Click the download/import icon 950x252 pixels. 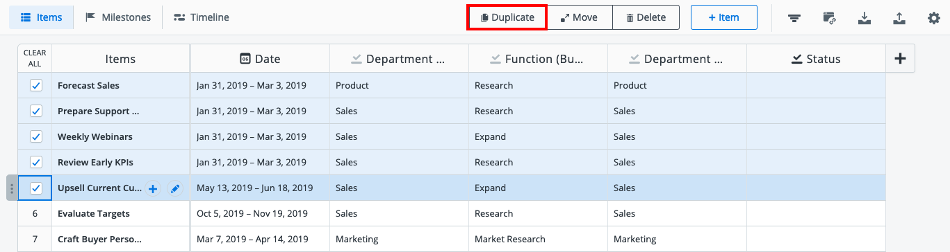tap(865, 18)
